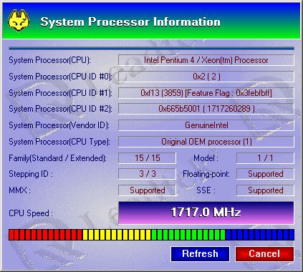Click the GenuineIntel Vendor ID field
Screen dimensions: 303x272
click(x=206, y=125)
